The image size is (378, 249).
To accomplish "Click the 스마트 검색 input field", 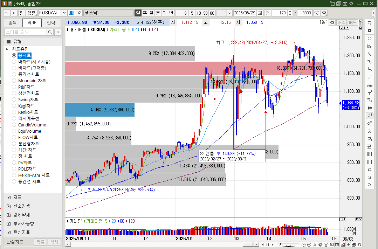I will (25, 32).
